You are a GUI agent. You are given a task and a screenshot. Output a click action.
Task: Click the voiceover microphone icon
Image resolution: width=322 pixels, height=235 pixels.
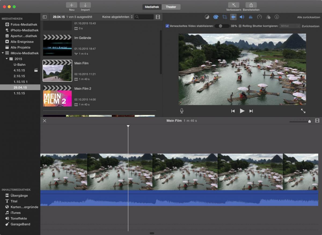(x=182, y=111)
